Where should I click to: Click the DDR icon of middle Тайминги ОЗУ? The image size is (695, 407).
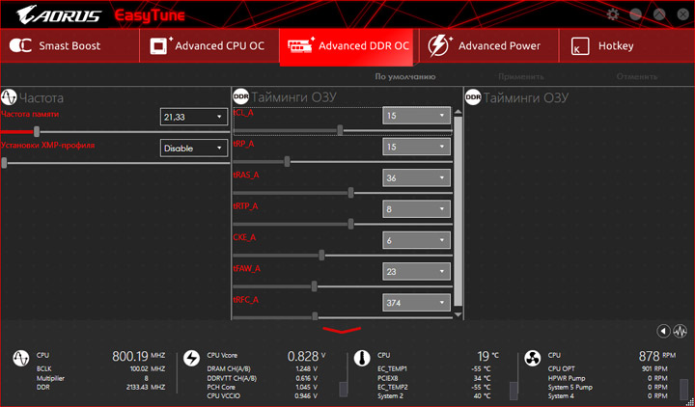[x=240, y=96]
